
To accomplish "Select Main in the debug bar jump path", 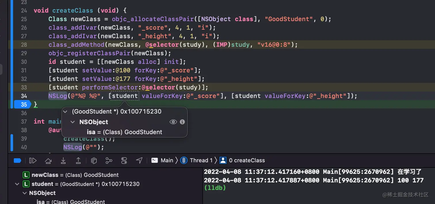I will (167, 160).
